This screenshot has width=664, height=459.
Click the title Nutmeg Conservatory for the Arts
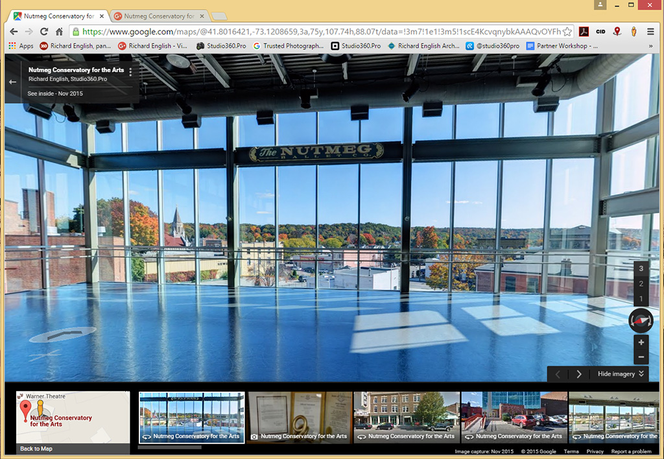[77, 70]
